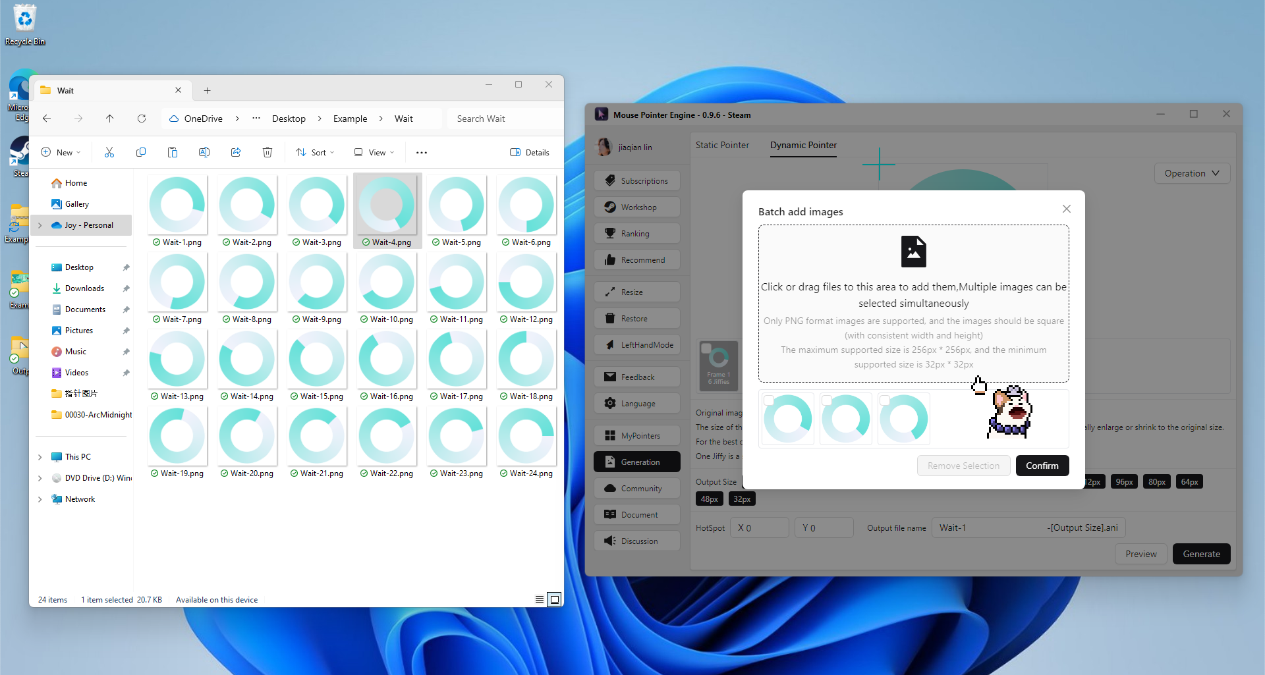This screenshot has height=675, width=1265.
Task: Select the Wait-12.png thumbnail
Action: tap(526, 283)
